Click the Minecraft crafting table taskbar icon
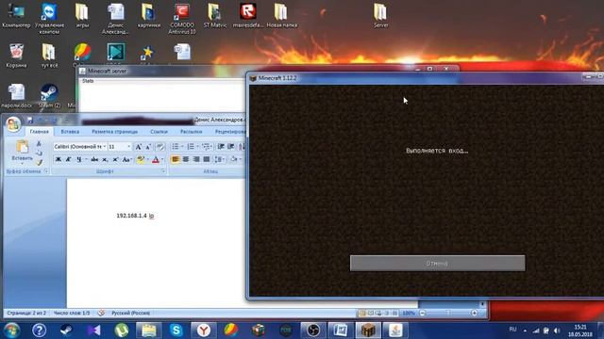This screenshot has width=604, height=339. pyautogui.click(x=368, y=331)
